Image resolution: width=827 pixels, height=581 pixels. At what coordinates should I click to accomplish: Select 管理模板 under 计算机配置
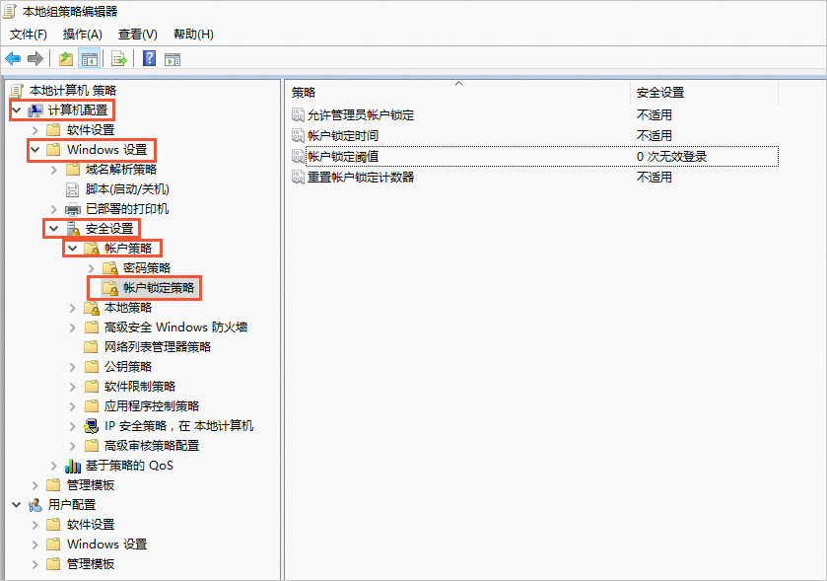point(91,485)
